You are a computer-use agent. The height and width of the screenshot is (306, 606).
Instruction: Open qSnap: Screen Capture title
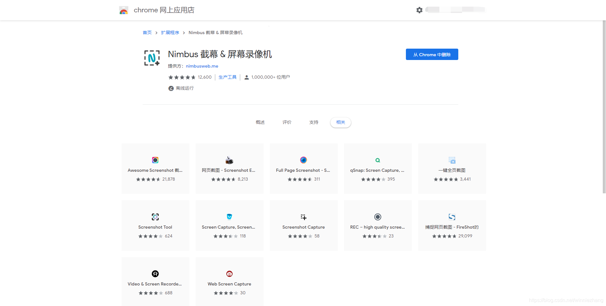click(x=377, y=170)
